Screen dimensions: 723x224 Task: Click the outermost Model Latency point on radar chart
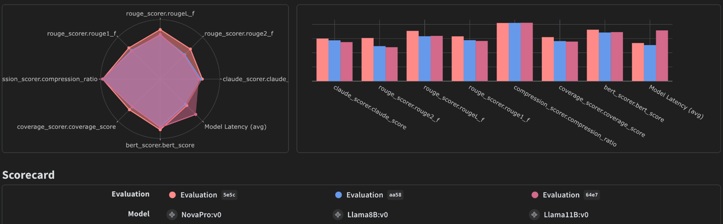point(196,115)
